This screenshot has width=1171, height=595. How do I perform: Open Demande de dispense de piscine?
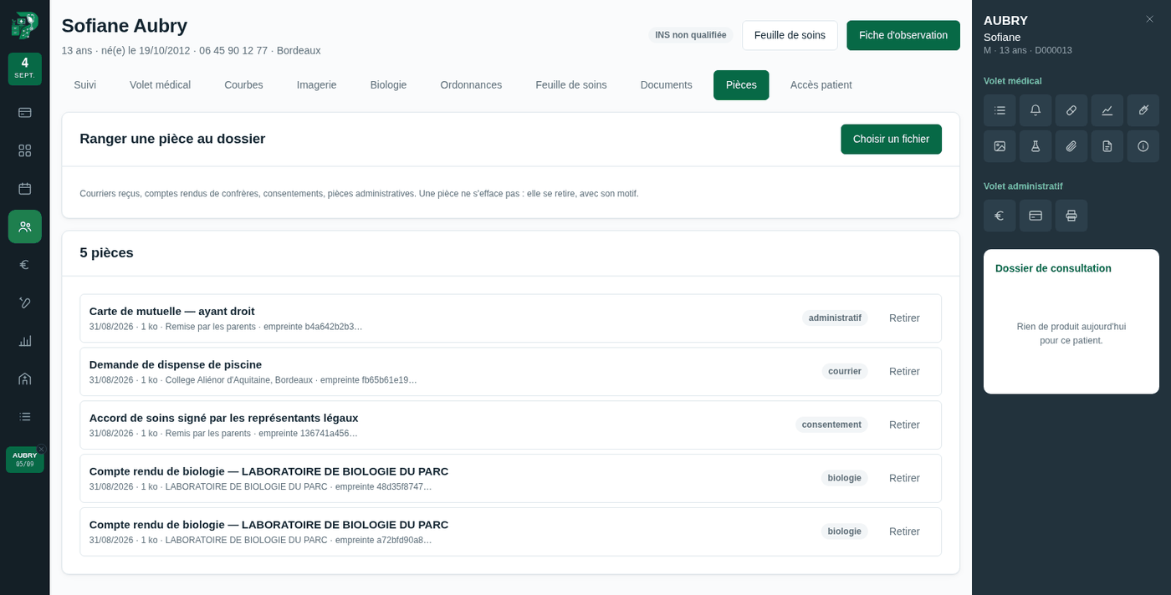[x=176, y=364]
